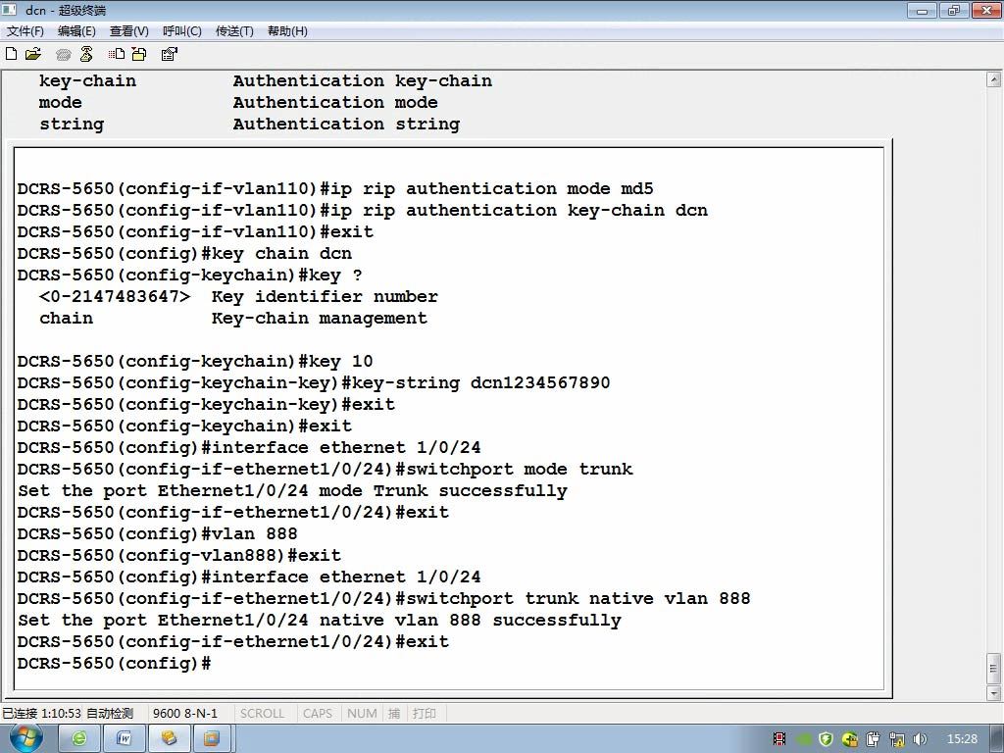This screenshot has width=1004, height=753.
Task: Open the 传送(T) menu
Action: point(234,30)
